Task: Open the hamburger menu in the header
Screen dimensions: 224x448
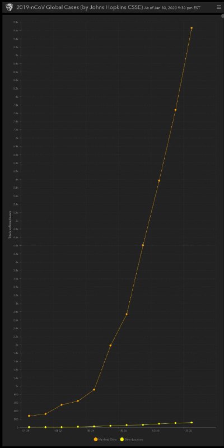Action: point(218,7)
